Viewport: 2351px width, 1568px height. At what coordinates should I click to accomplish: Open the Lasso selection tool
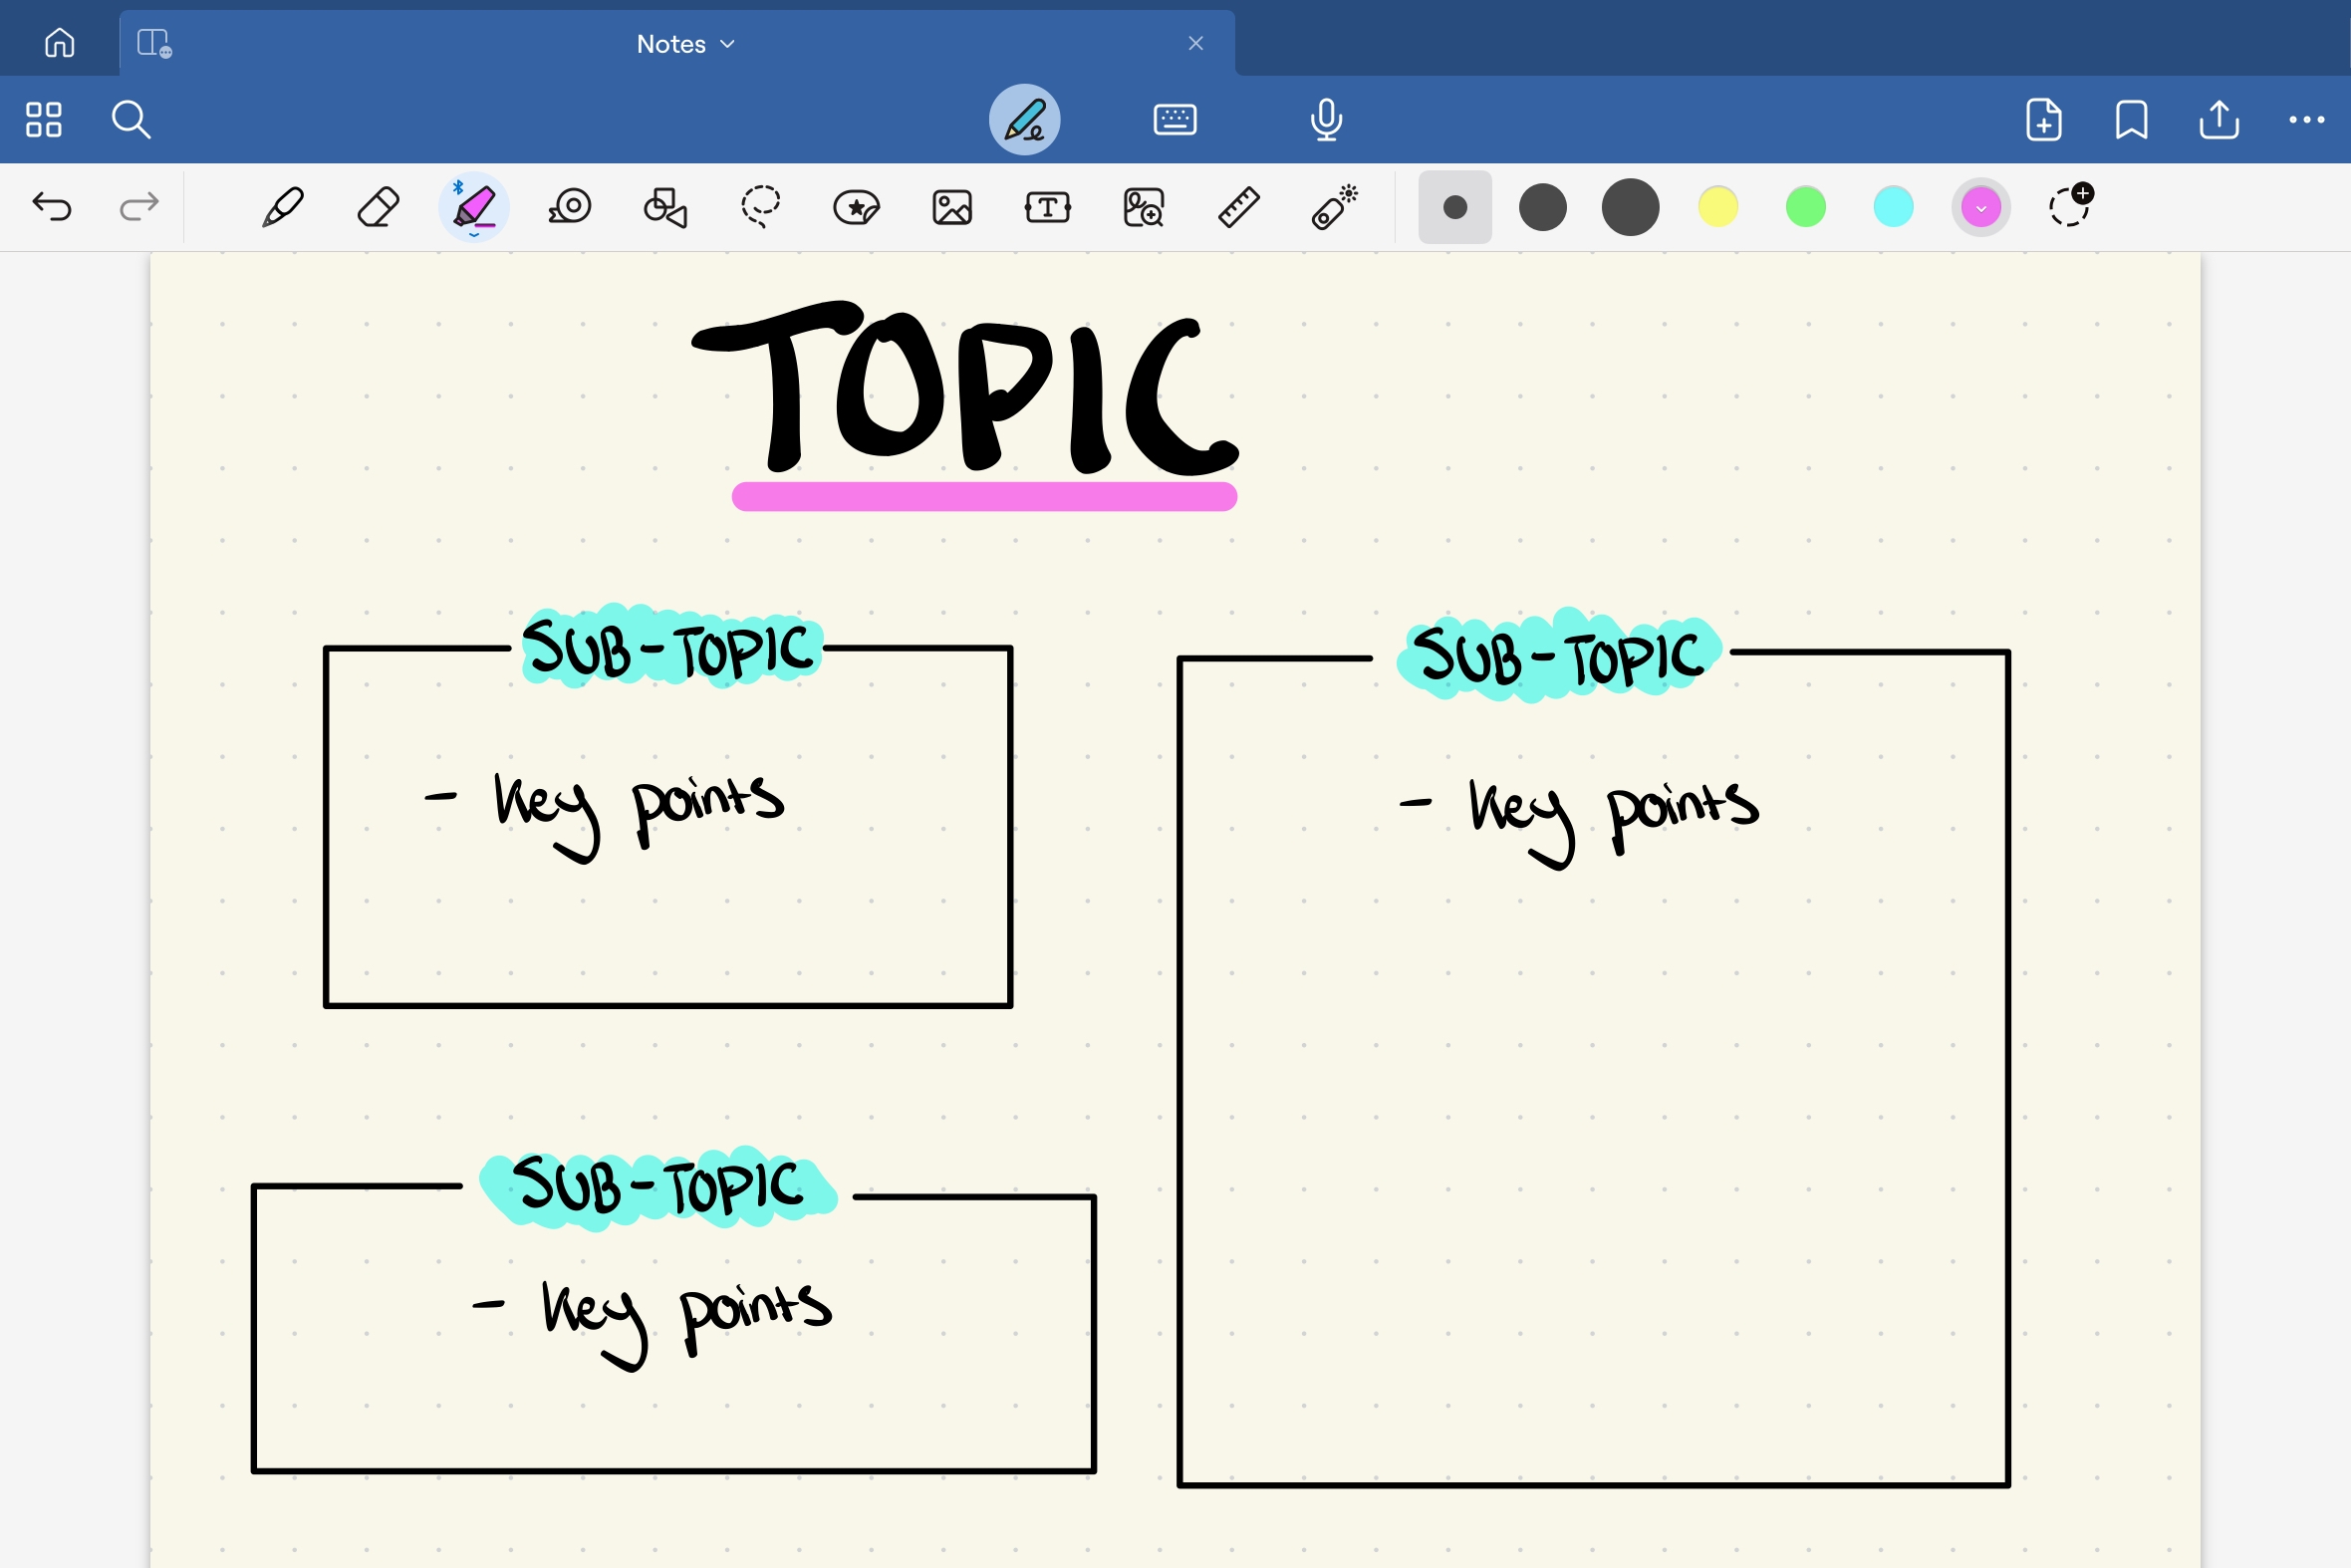coord(760,207)
